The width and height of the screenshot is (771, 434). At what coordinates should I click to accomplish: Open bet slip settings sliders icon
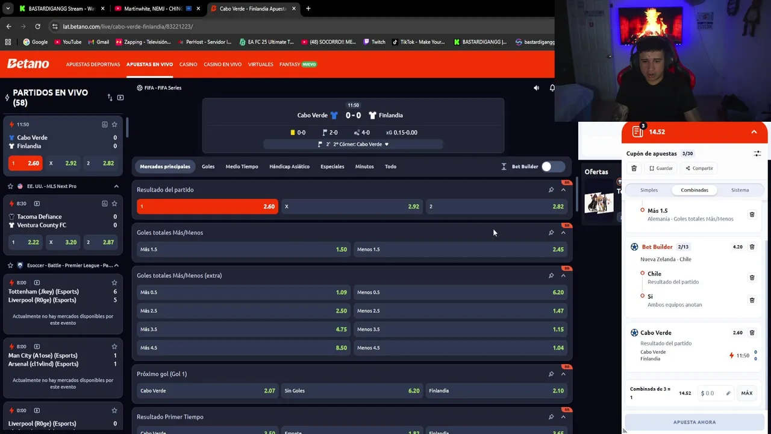[757, 154]
